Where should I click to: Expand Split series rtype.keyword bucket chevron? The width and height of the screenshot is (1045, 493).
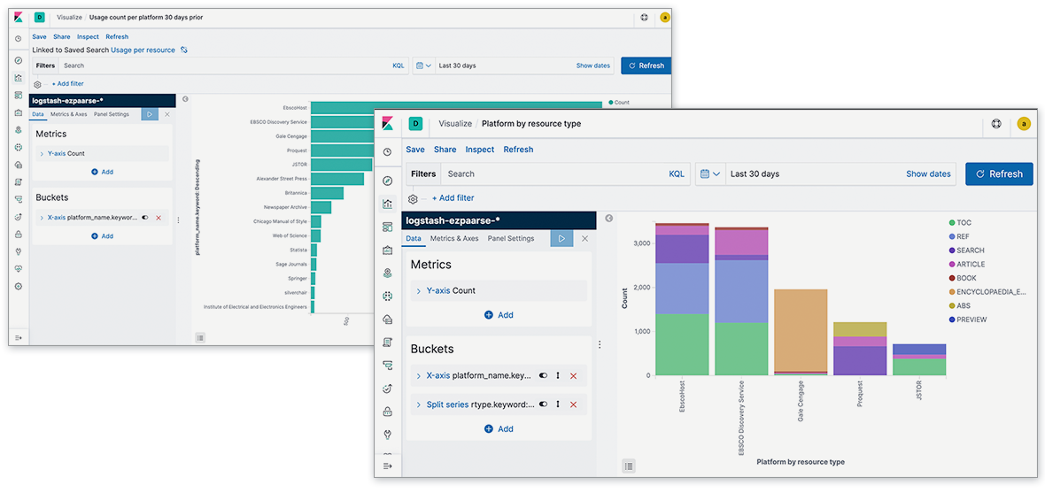(418, 404)
